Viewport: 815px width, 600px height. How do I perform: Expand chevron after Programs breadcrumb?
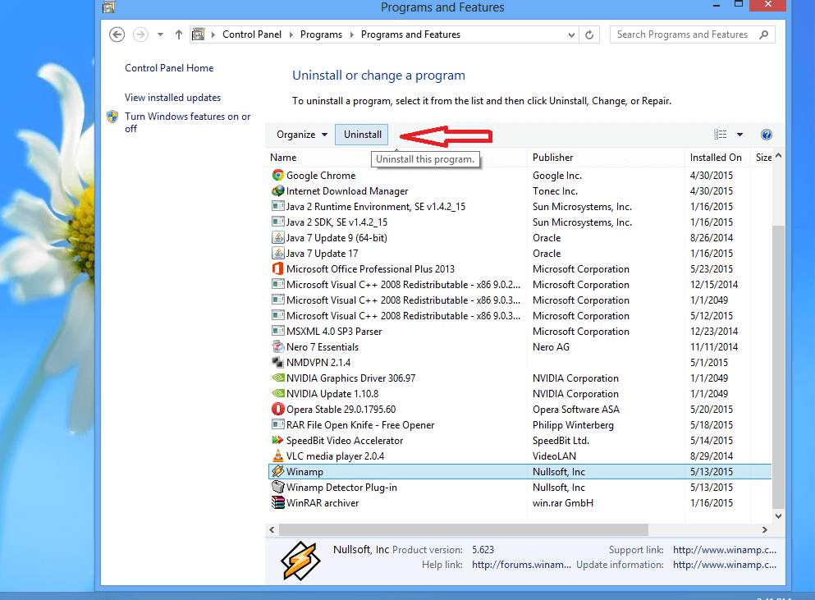pos(352,34)
